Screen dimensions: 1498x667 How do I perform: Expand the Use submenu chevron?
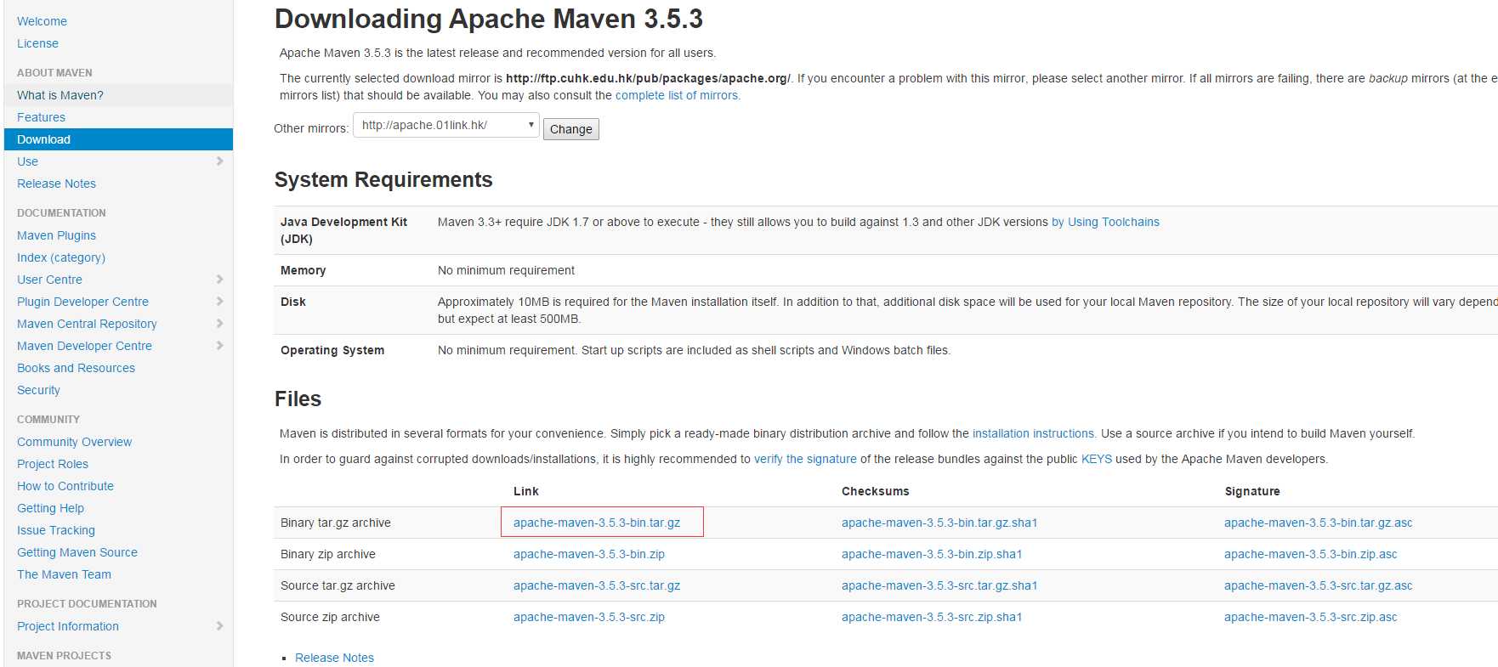[x=219, y=161]
